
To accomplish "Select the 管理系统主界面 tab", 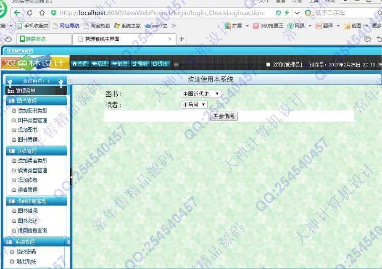I will coord(124,39).
